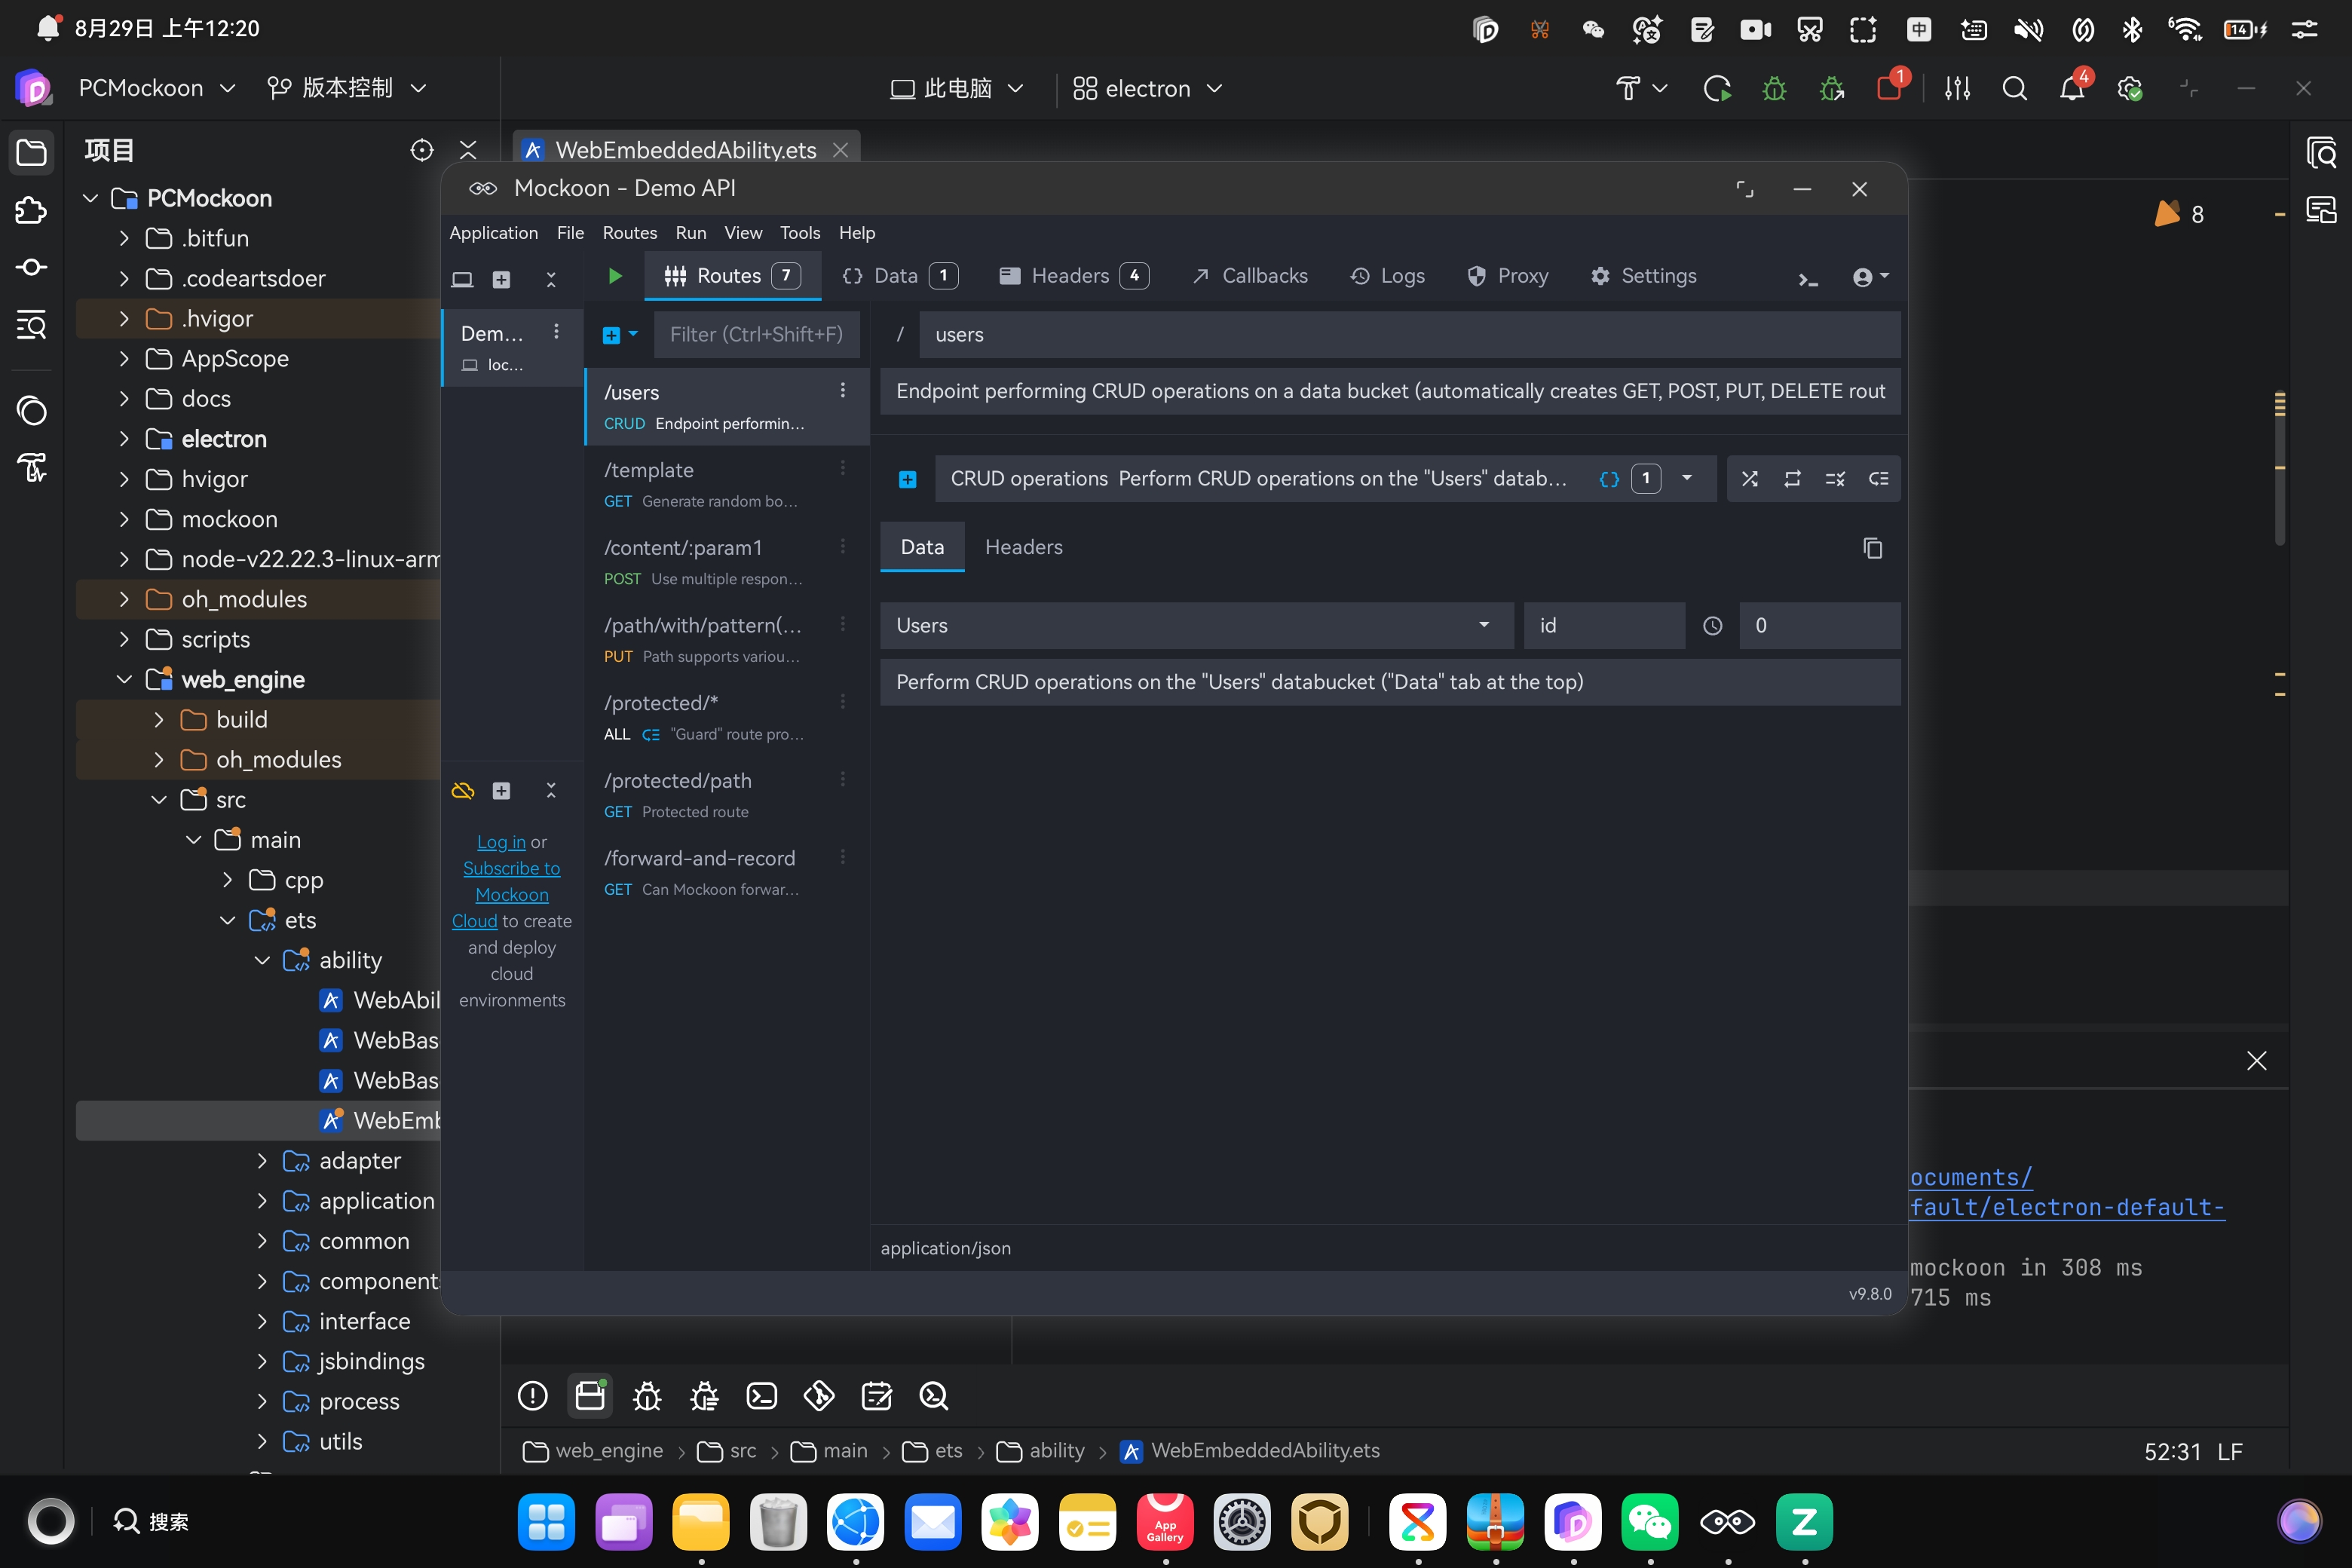Open the commit icon in the IDE left sidebar
Image resolution: width=2352 pixels, height=1568 pixels.
[x=32, y=267]
